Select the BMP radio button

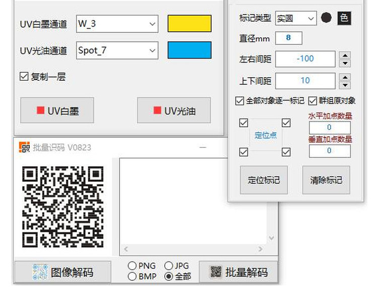point(132,276)
